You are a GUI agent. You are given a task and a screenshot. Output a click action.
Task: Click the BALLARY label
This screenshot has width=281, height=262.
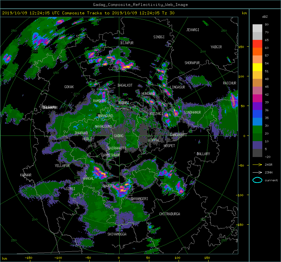203,154
